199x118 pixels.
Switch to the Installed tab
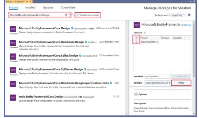30,7
